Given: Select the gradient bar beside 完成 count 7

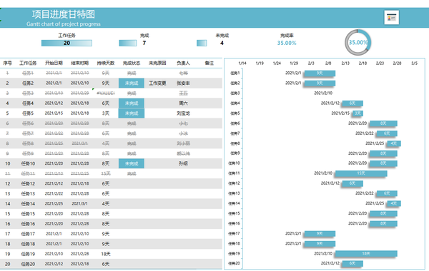Looking at the screenshot, I should click(128, 43).
